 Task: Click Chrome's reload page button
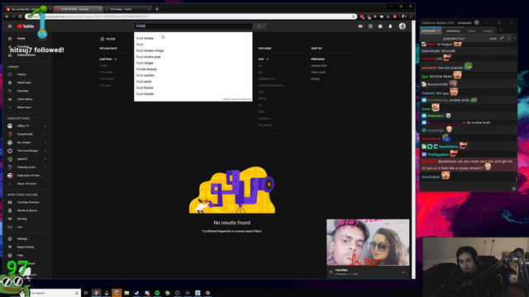click(x=20, y=16)
